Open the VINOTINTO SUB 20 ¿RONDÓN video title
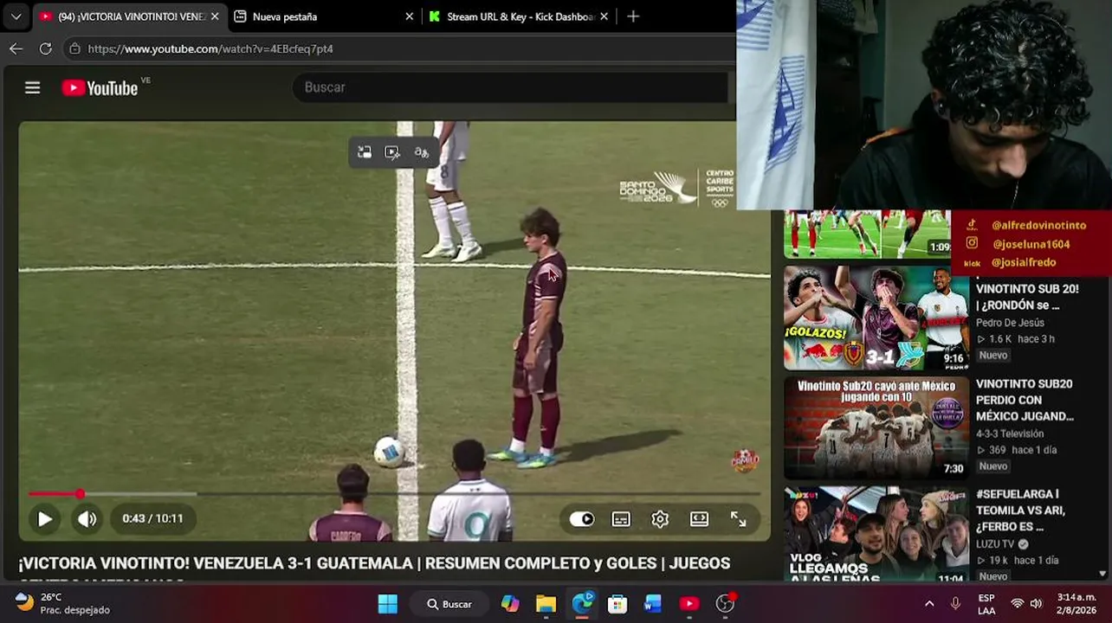Screen dimensions: 1112x623 1027,297
